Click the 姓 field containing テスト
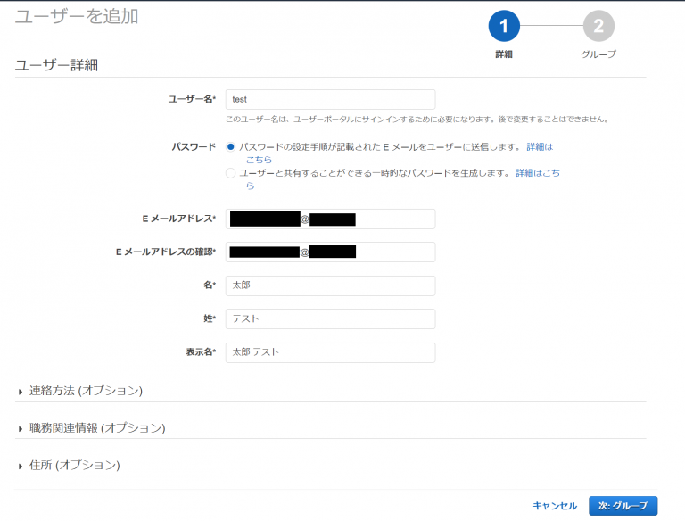This screenshot has height=521, width=685. [x=330, y=318]
